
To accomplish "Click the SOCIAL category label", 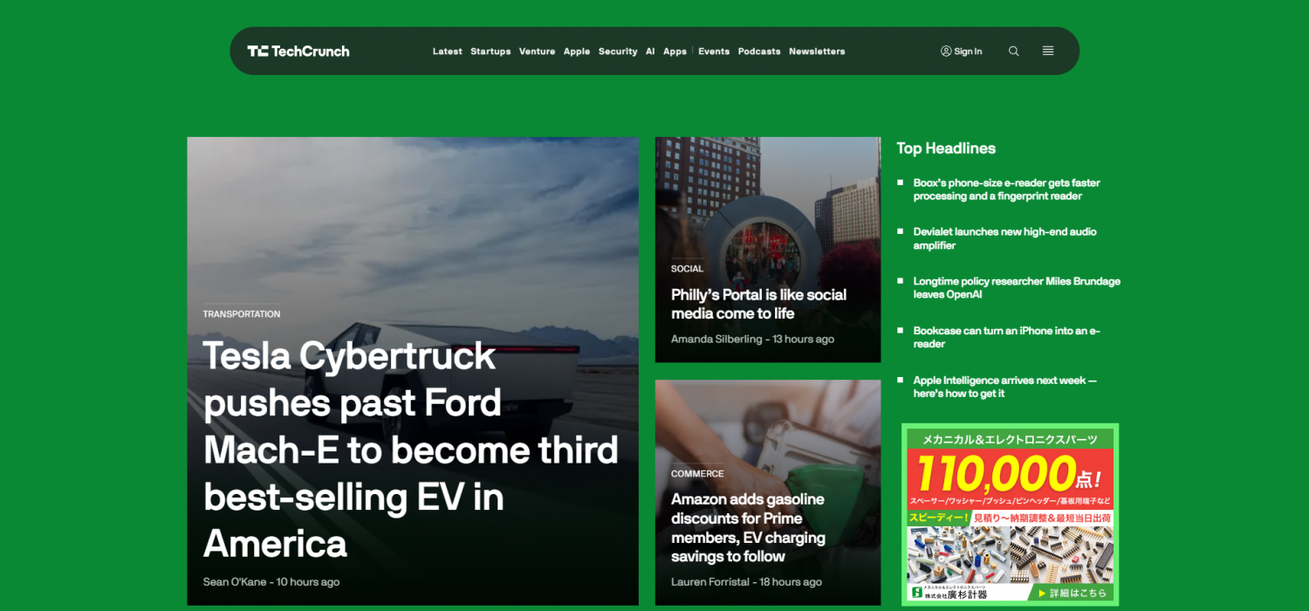I will pyautogui.click(x=687, y=269).
